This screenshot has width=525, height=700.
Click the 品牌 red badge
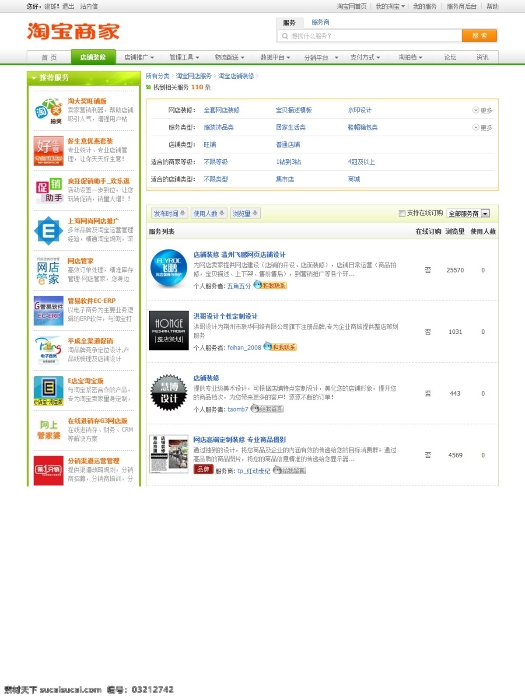coord(203,469)
